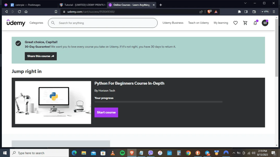Reload the page with the refresh icon
Screen dimensions: 280x157
pos(19,12)
